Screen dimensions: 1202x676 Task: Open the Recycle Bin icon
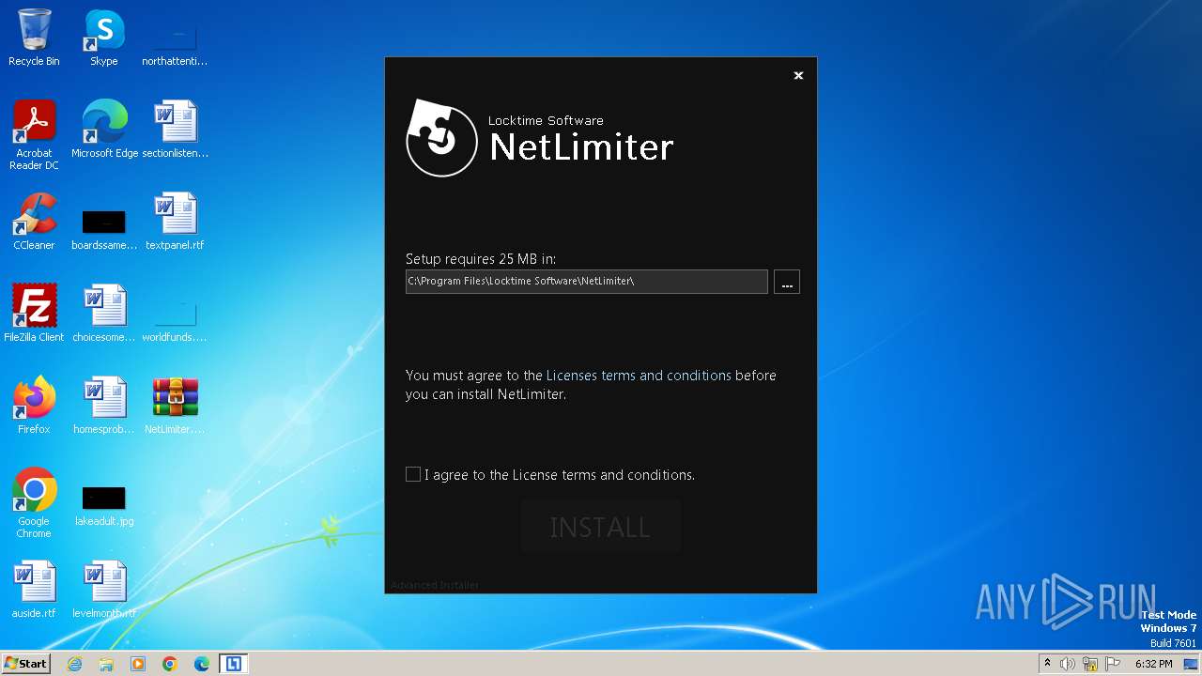pos(34,38)
